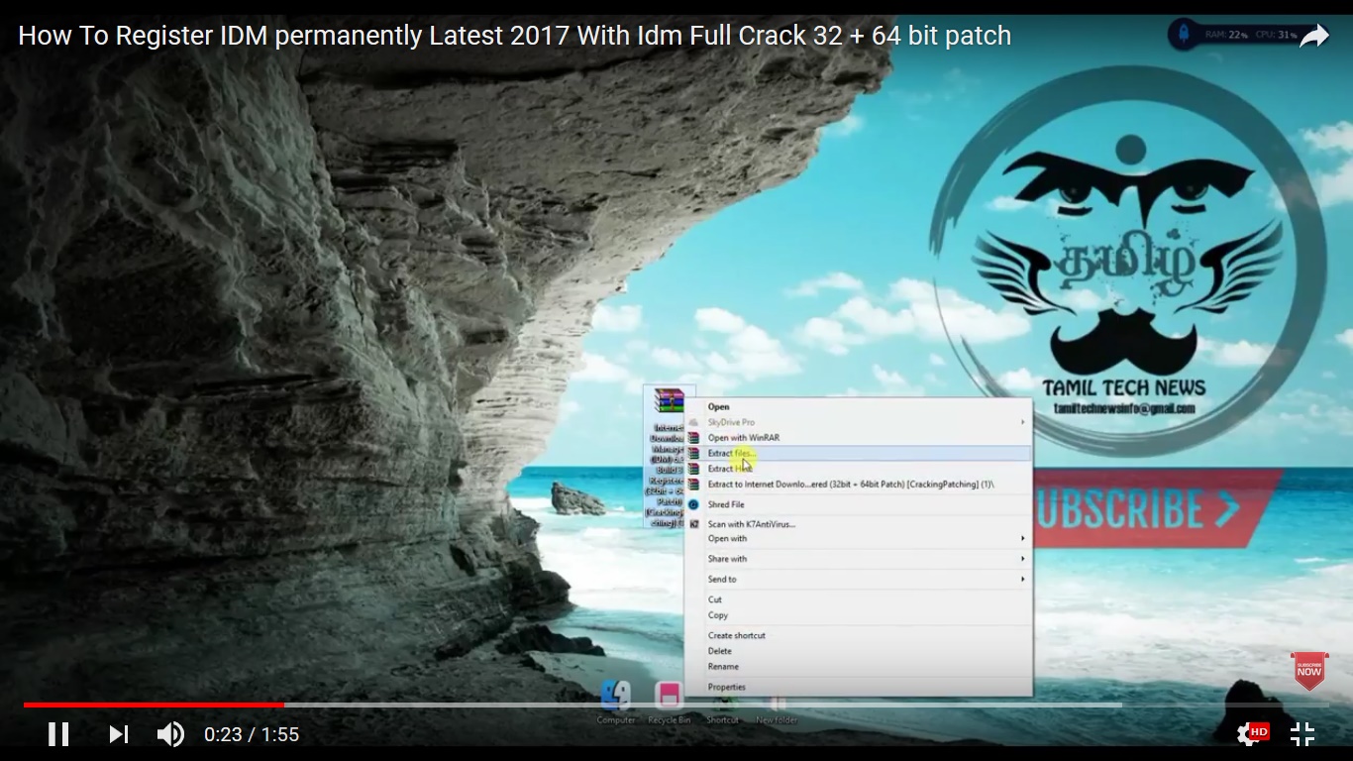Click the Subscribe Now badge
This screenshot has width=1353, height=761.
pos(1308,671)
